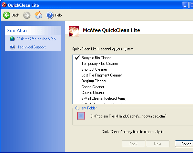Click the 'Current Folder' group label
The image size is (193, 153).
[86, 108]
